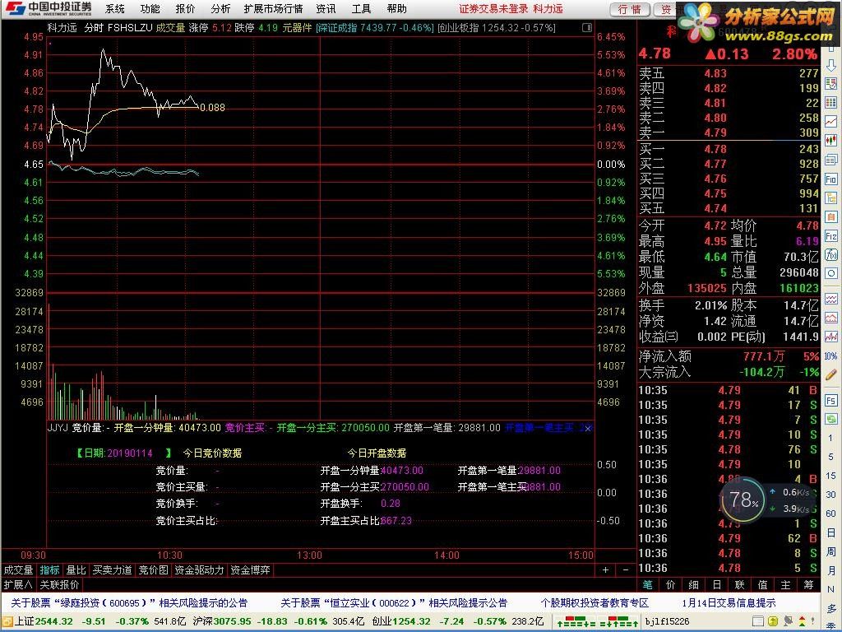Open the 功能 menu
Screen dimensions: 842x632
(150, 8)
